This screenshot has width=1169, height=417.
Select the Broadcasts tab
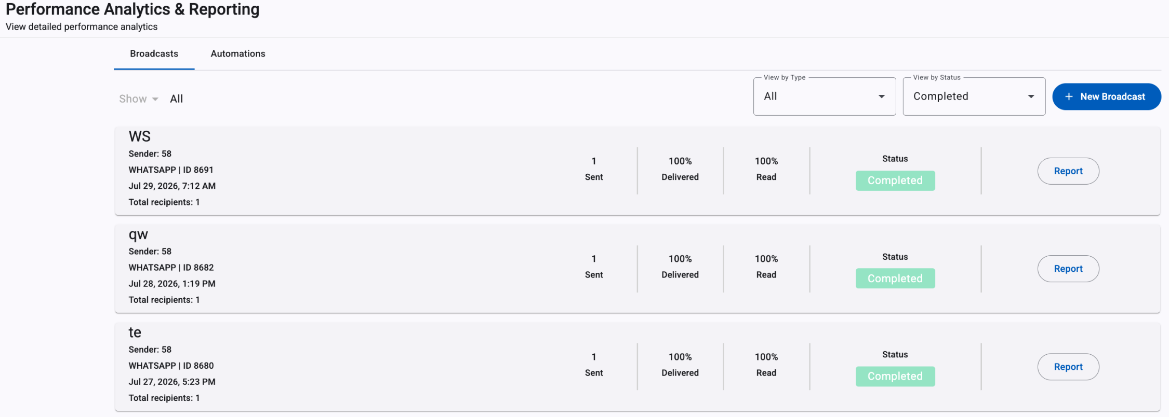154,54
